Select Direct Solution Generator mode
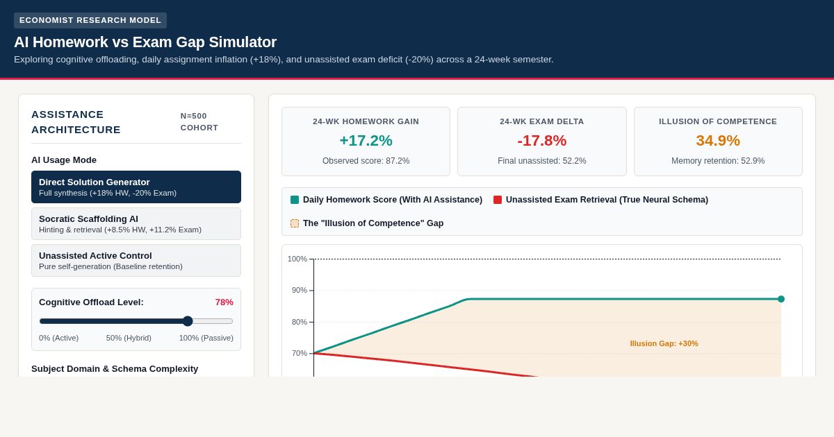 tap(136, 187)
